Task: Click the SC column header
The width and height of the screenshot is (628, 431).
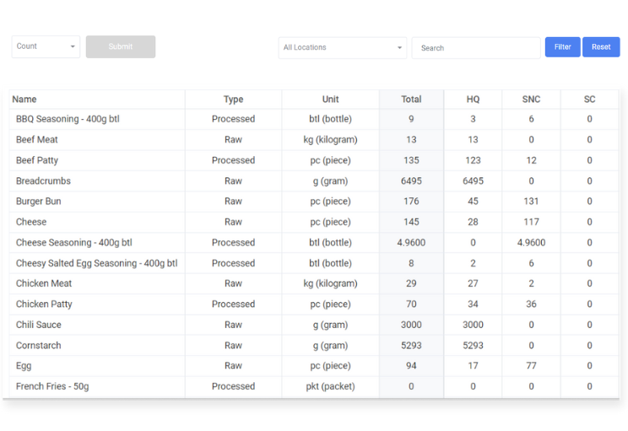Action: pos(589,100)
